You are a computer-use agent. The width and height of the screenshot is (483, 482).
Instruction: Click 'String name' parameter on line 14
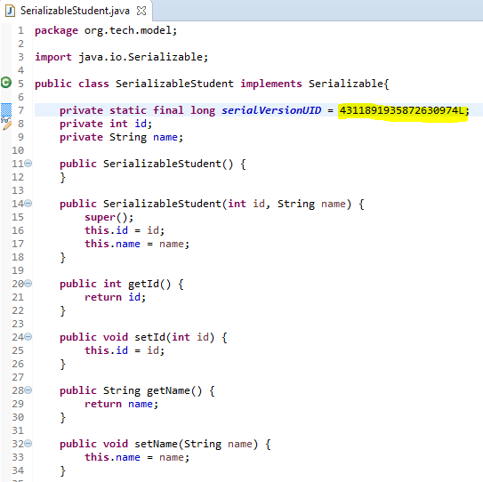[311, 205]
